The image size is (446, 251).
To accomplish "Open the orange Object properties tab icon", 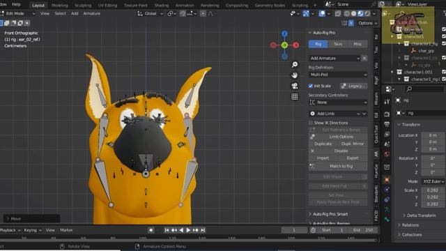I will 387,180.
